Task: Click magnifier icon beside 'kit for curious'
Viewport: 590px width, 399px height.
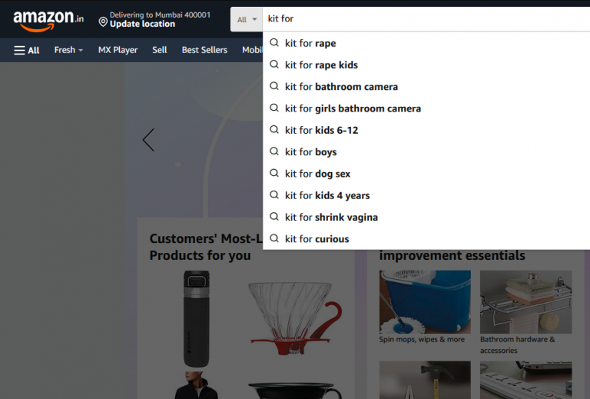Action: 274,239
